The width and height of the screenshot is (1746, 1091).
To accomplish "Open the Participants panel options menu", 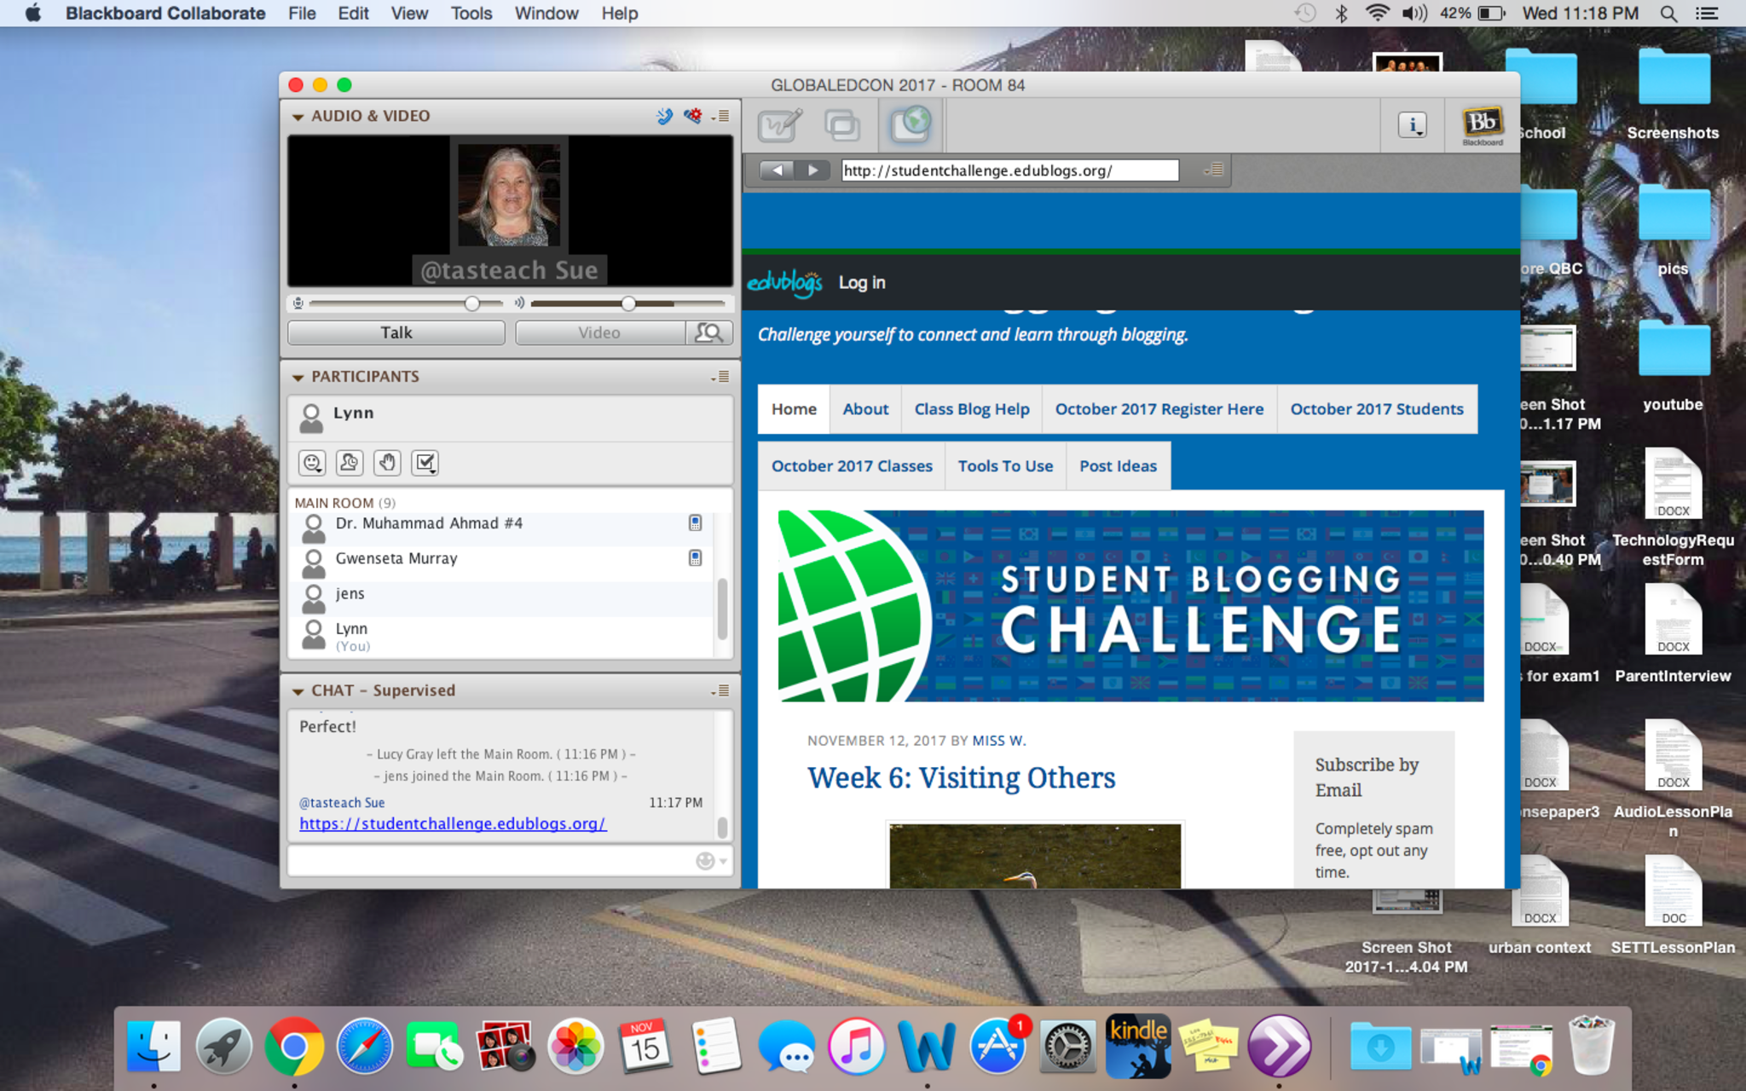I will [720, 377].
